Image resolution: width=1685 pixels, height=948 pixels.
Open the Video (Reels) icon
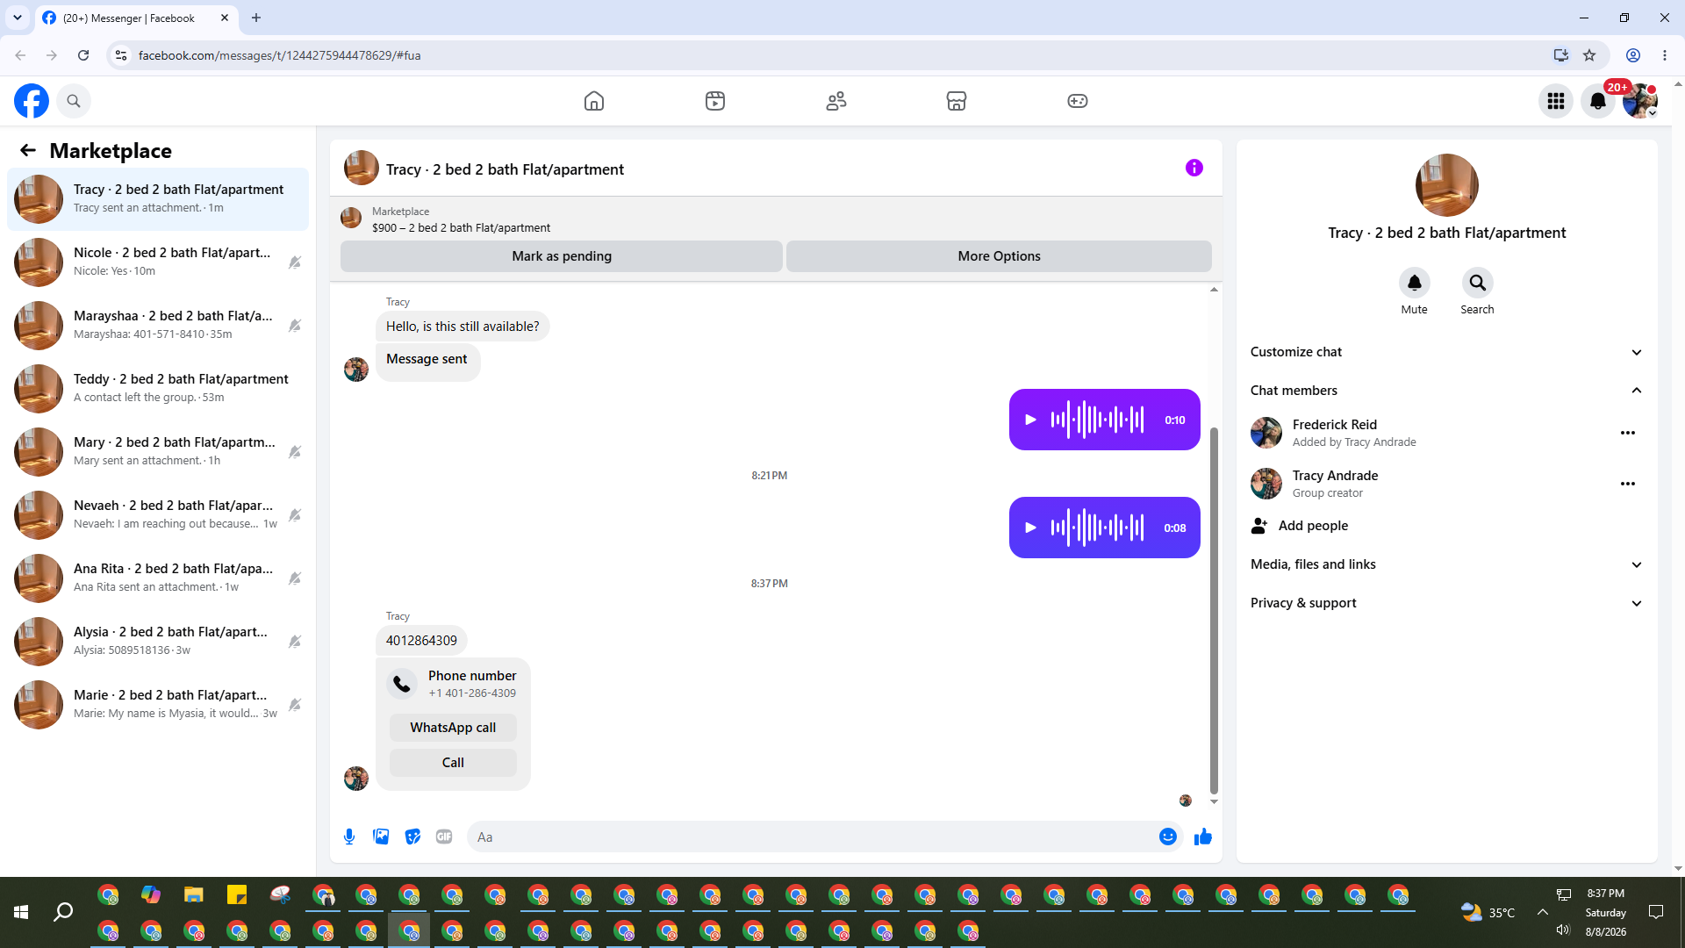click(715, 101)
